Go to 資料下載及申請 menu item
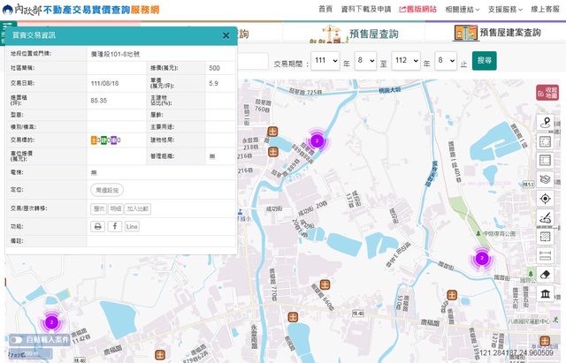566x363 pixels. pos(367,9)
